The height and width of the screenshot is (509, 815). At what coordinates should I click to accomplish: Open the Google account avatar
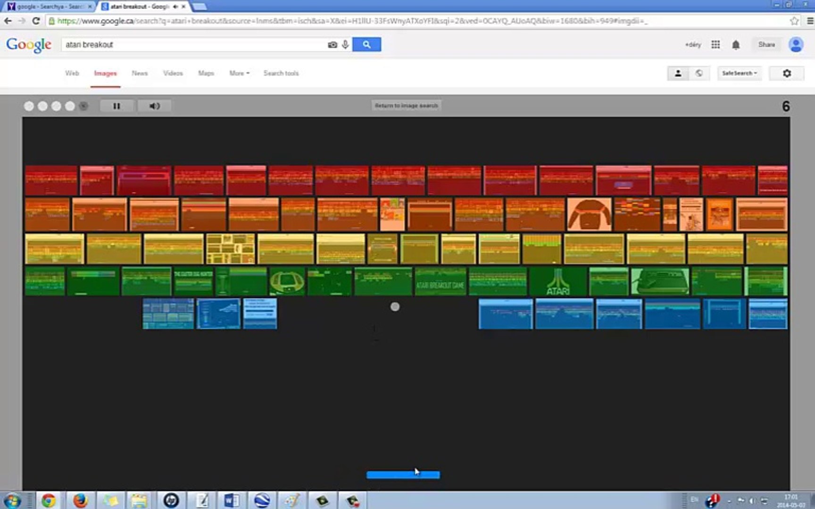coord(796,44)
